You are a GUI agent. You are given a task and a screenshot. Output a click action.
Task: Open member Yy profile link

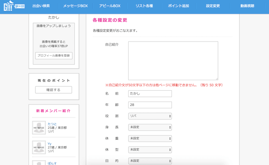click(50, 144)
